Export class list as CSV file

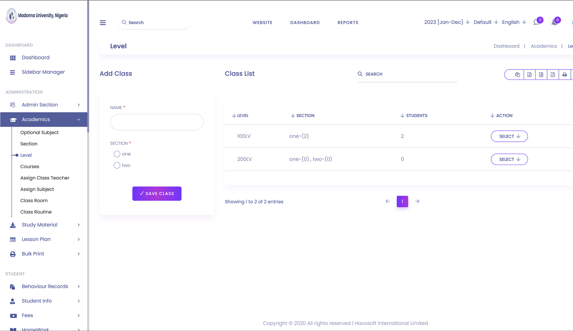tap(541, 74)
